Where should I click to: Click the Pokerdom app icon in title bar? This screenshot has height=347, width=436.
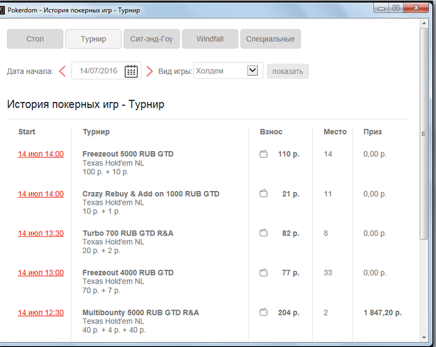click(2, 11)
